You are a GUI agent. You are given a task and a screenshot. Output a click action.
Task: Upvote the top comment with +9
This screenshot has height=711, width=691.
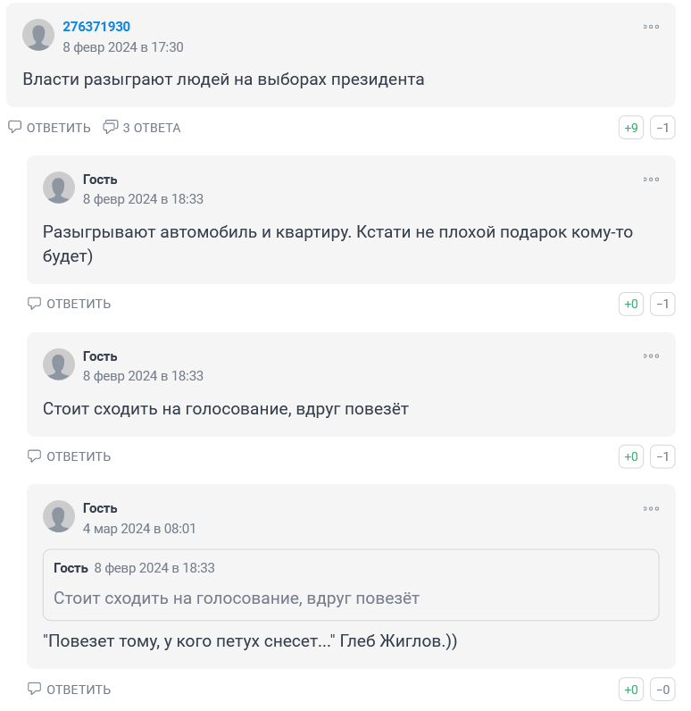point(631,128)
